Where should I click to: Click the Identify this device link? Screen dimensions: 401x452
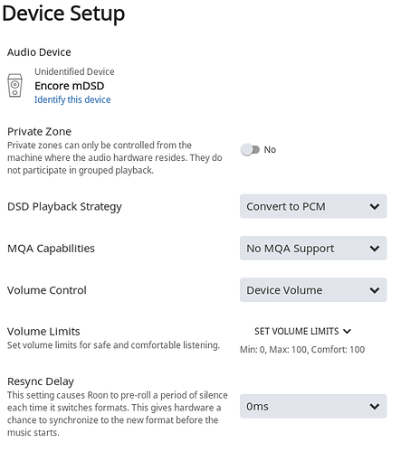pos(72,99)
